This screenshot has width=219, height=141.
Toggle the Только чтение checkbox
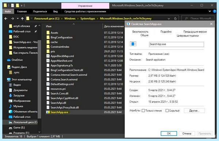pos(143,111)
